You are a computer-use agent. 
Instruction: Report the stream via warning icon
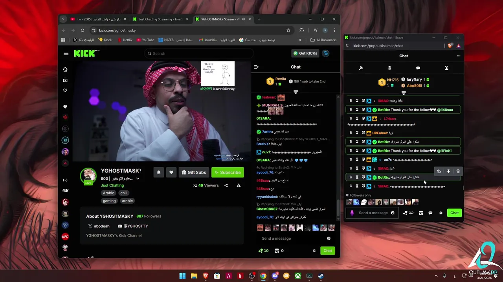pyautogui.click(x=239, y=186)
